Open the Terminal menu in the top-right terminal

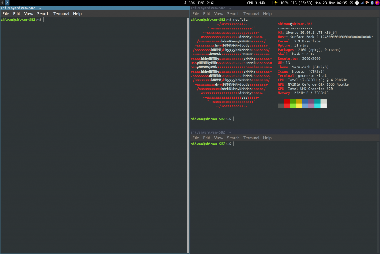point(251,13)
